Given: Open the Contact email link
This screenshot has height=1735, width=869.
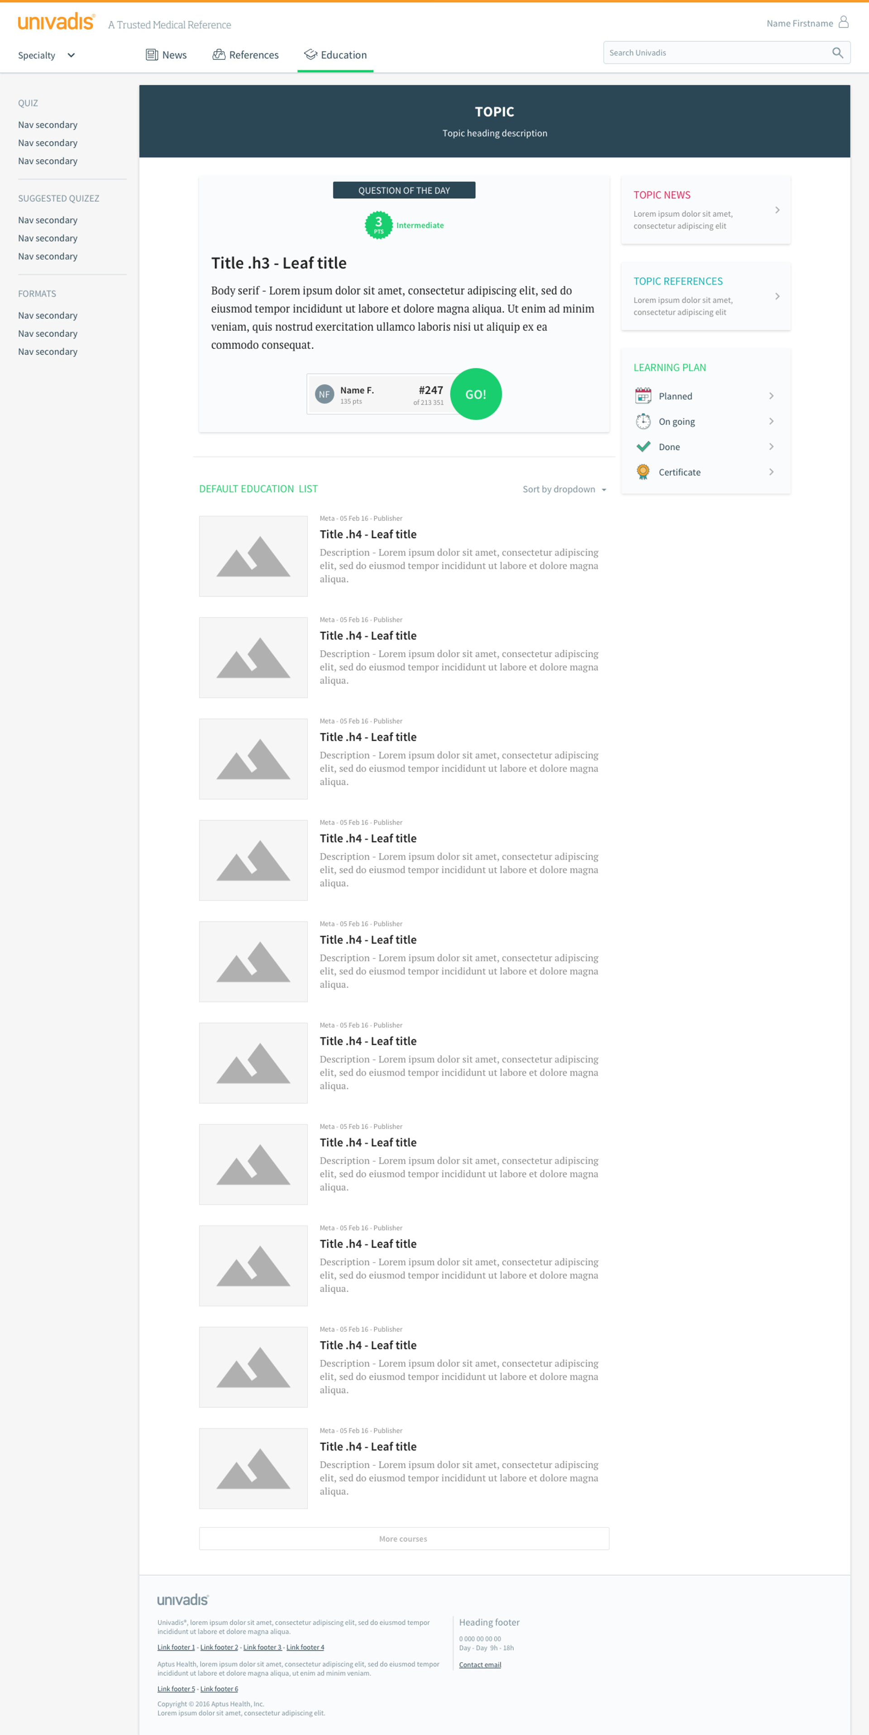Looking at the screenshot, I should tap(480, 1664).
